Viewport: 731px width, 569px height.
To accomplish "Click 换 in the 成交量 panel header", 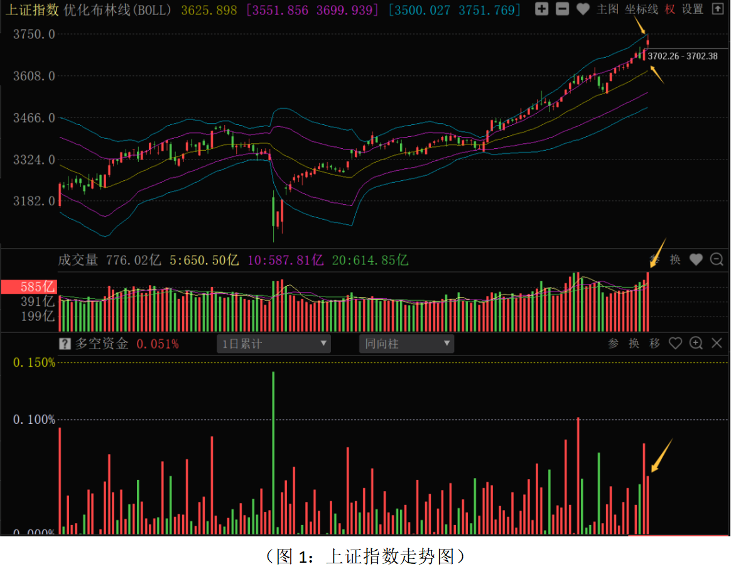I will [675, 259].
